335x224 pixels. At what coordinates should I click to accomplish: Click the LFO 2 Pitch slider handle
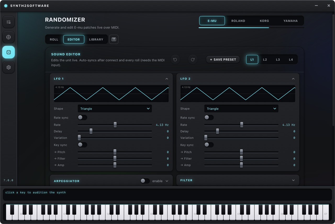(241, 152)
